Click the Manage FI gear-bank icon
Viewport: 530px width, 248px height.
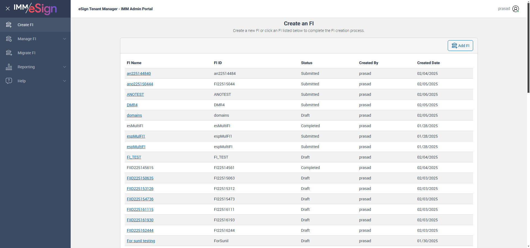9,39
